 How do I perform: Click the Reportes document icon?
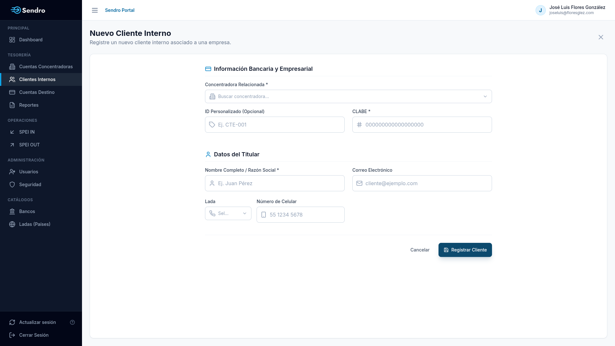pyautogui.click(x=12, y=105)
